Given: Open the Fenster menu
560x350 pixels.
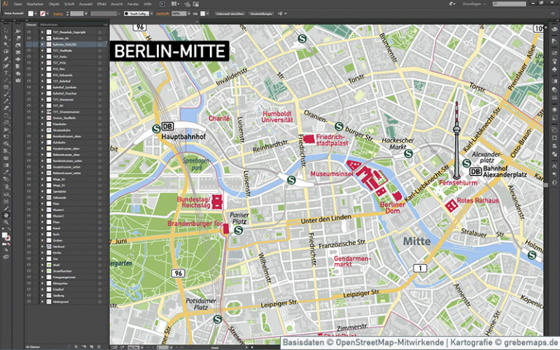Looking at the screenshot, I should (133, 4).
